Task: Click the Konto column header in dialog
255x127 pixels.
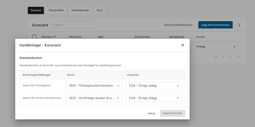Action: (x=71, y=75)
